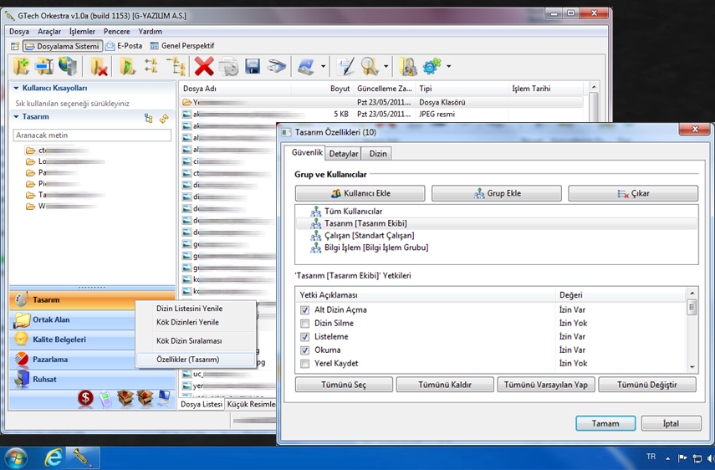Viewport: 715px width, 470px height.
Task: Click the red X delete toolbar icon
Action: click(x=204, y=67)
